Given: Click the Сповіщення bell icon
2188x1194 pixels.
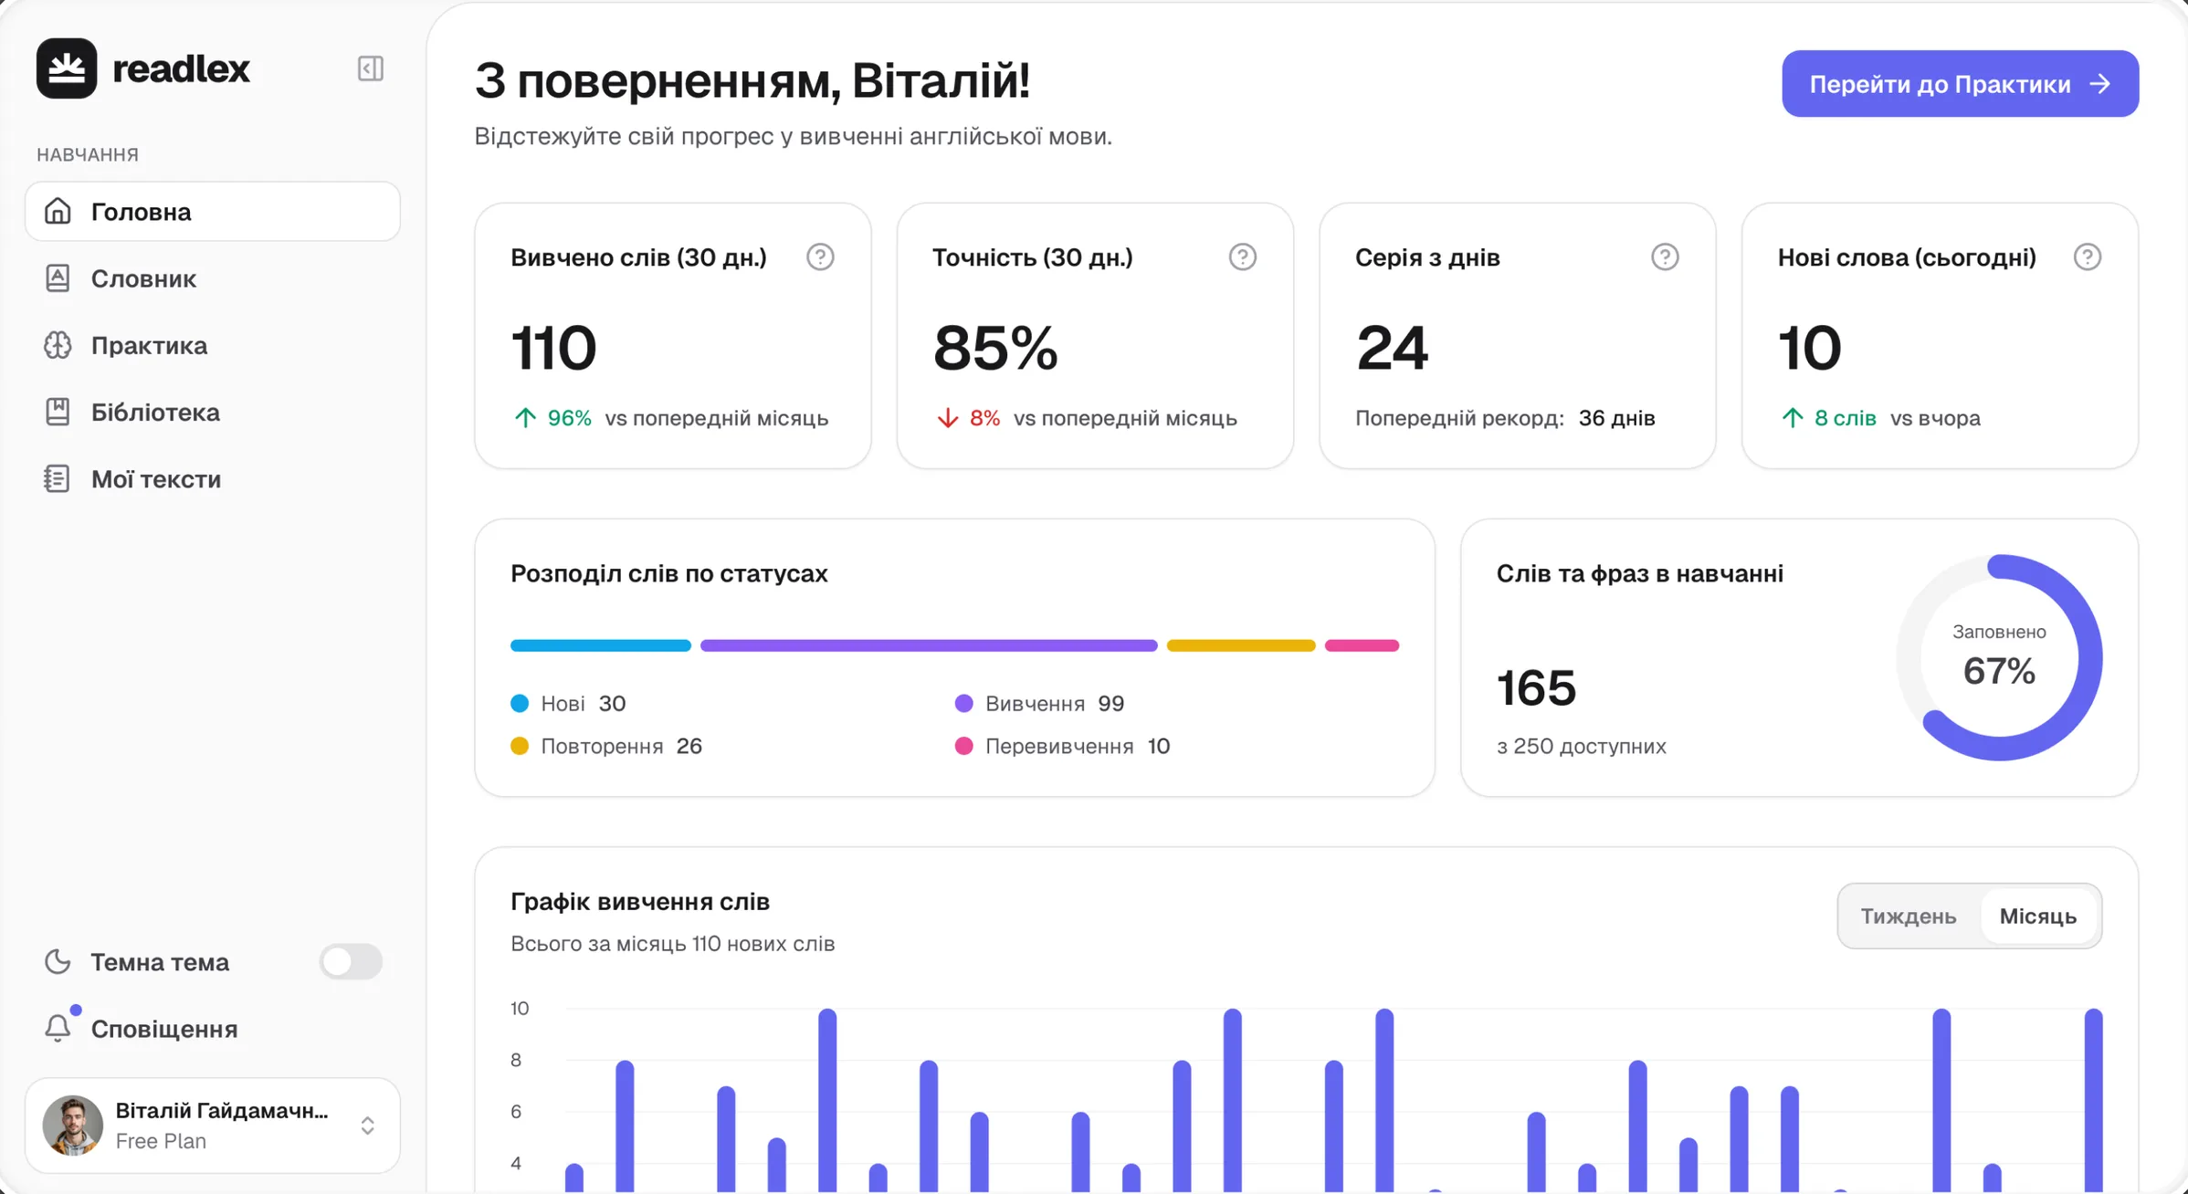Looking at the screenshot, I should point(58,1028).
